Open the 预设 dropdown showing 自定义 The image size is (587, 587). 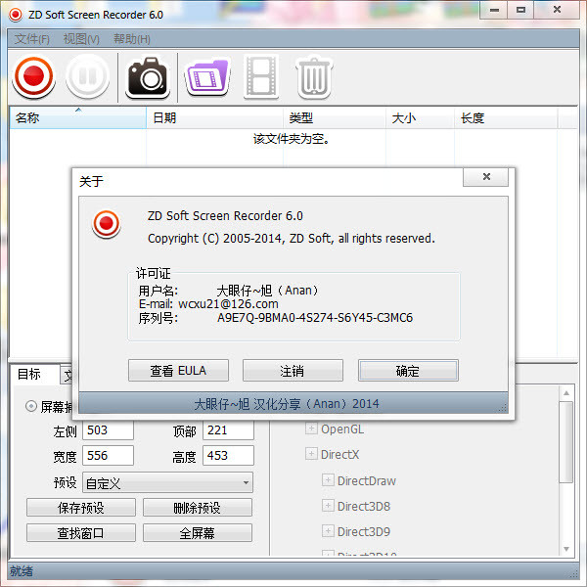pos(167,482)
